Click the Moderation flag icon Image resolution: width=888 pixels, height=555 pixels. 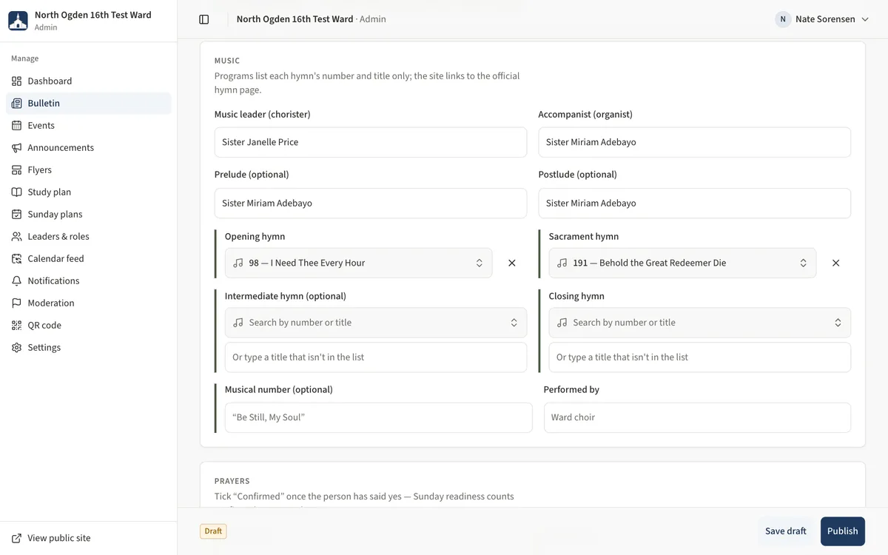pos(17,303)
